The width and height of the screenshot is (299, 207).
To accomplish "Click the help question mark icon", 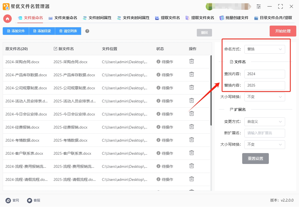I will tap(87, 31).
